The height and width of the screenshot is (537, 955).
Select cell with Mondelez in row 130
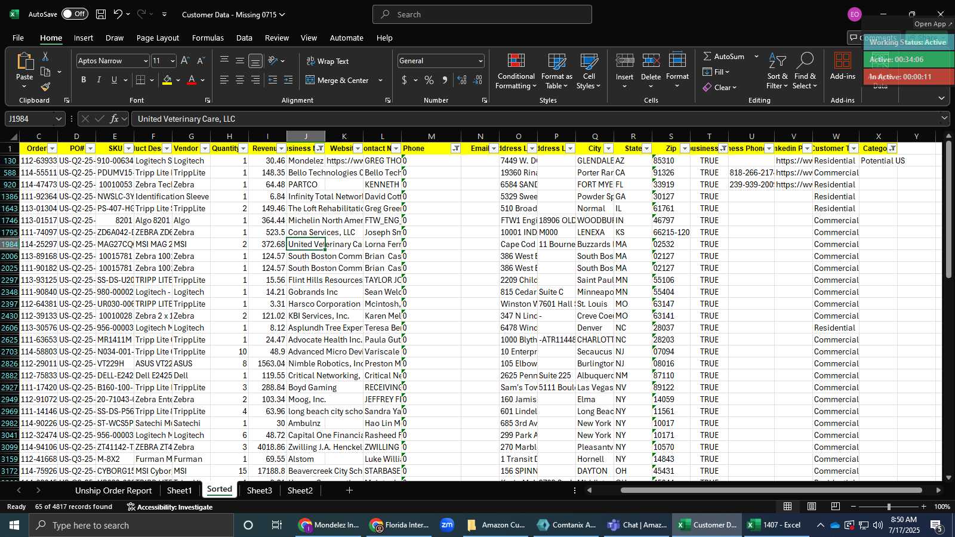[306, 161]
